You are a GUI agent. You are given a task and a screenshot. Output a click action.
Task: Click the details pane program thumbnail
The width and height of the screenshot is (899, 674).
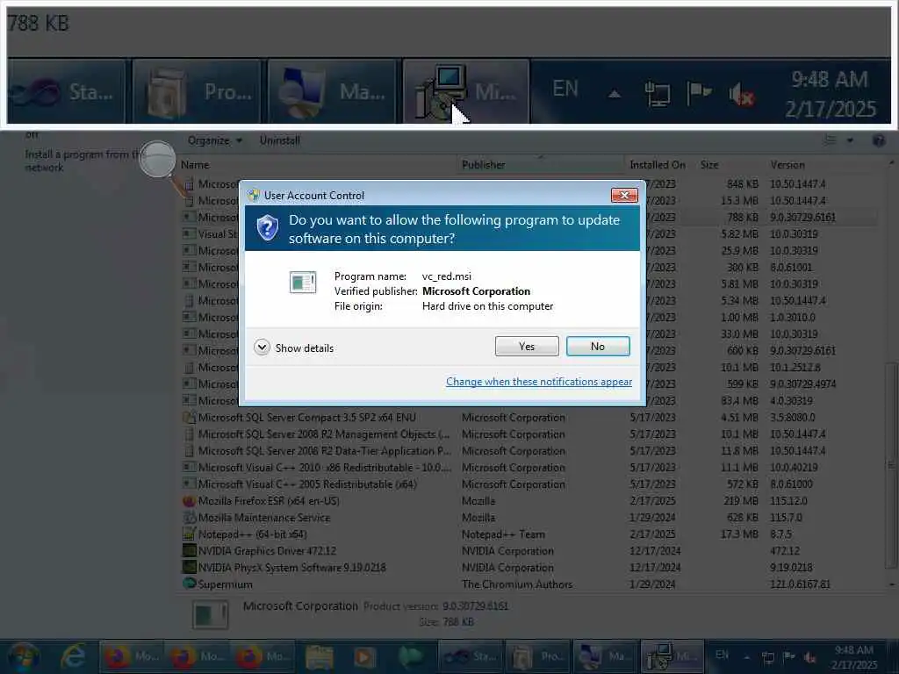[x=210, y=614]
